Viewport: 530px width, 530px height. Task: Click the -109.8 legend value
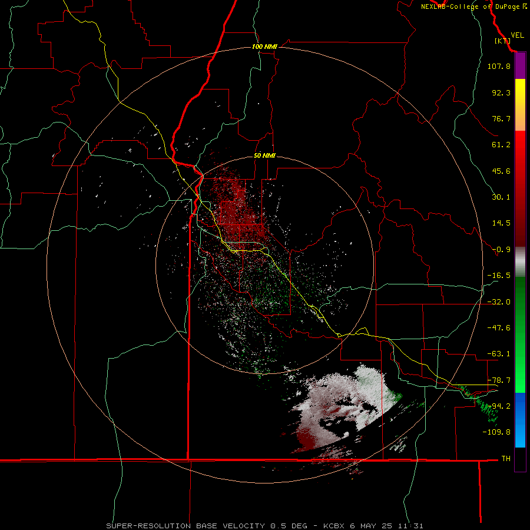point(496,432)
